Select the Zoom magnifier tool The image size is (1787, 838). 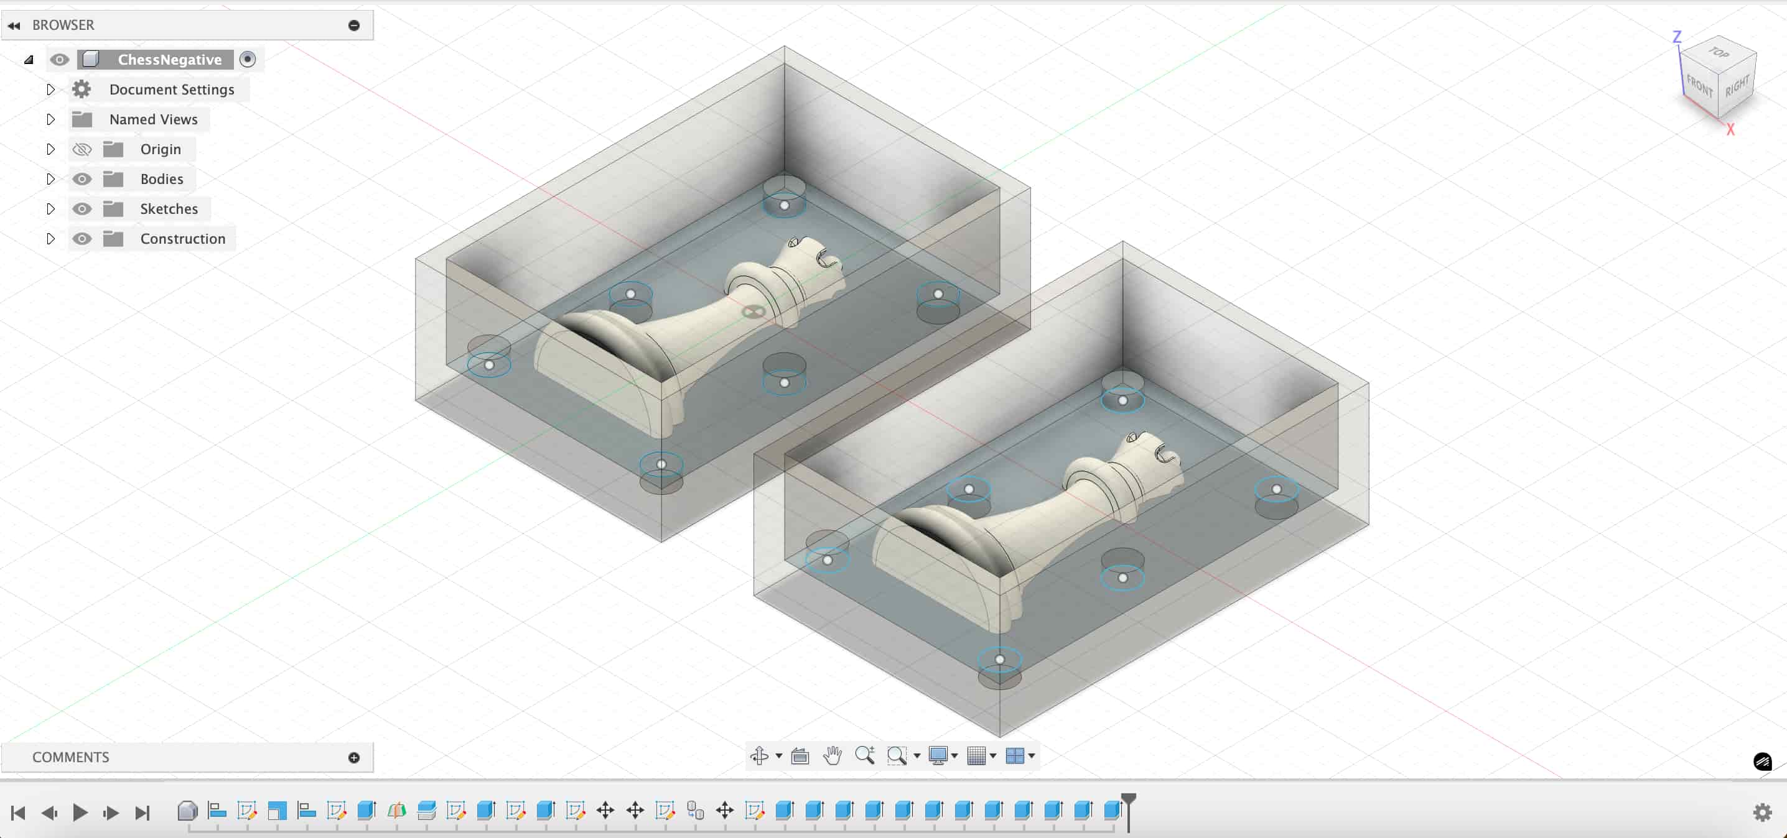coord(864,755)
